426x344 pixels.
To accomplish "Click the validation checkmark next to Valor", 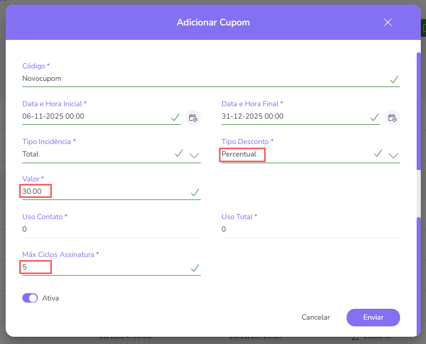I will coord(195,192).
